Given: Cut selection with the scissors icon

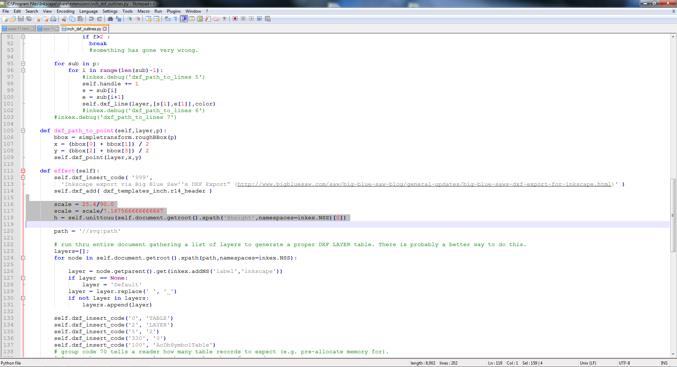Looking at the screenshot, I should tap(64, 19).
